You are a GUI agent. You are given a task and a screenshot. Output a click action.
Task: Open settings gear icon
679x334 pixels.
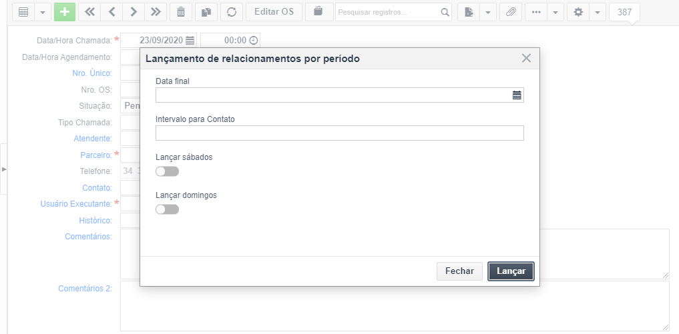pos(578,12)
